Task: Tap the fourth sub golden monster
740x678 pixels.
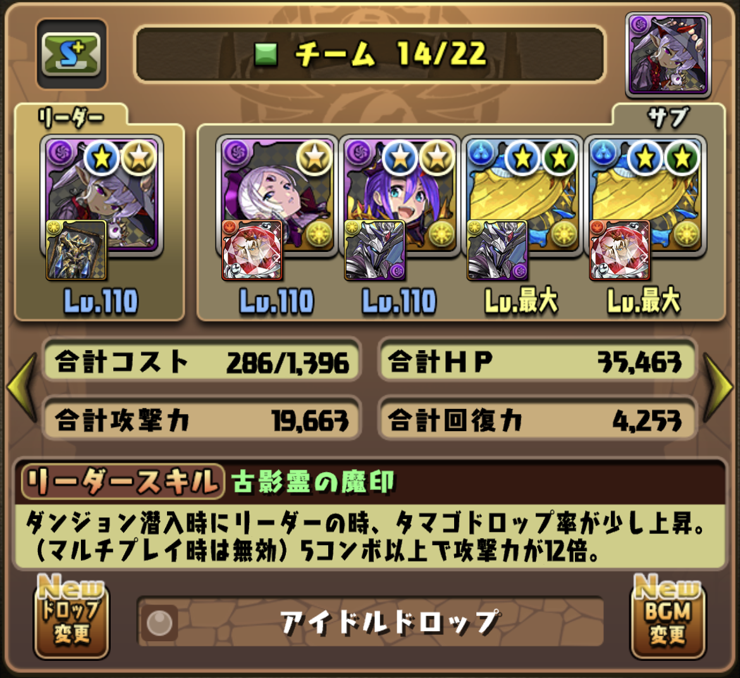Action: coord(644,196)
